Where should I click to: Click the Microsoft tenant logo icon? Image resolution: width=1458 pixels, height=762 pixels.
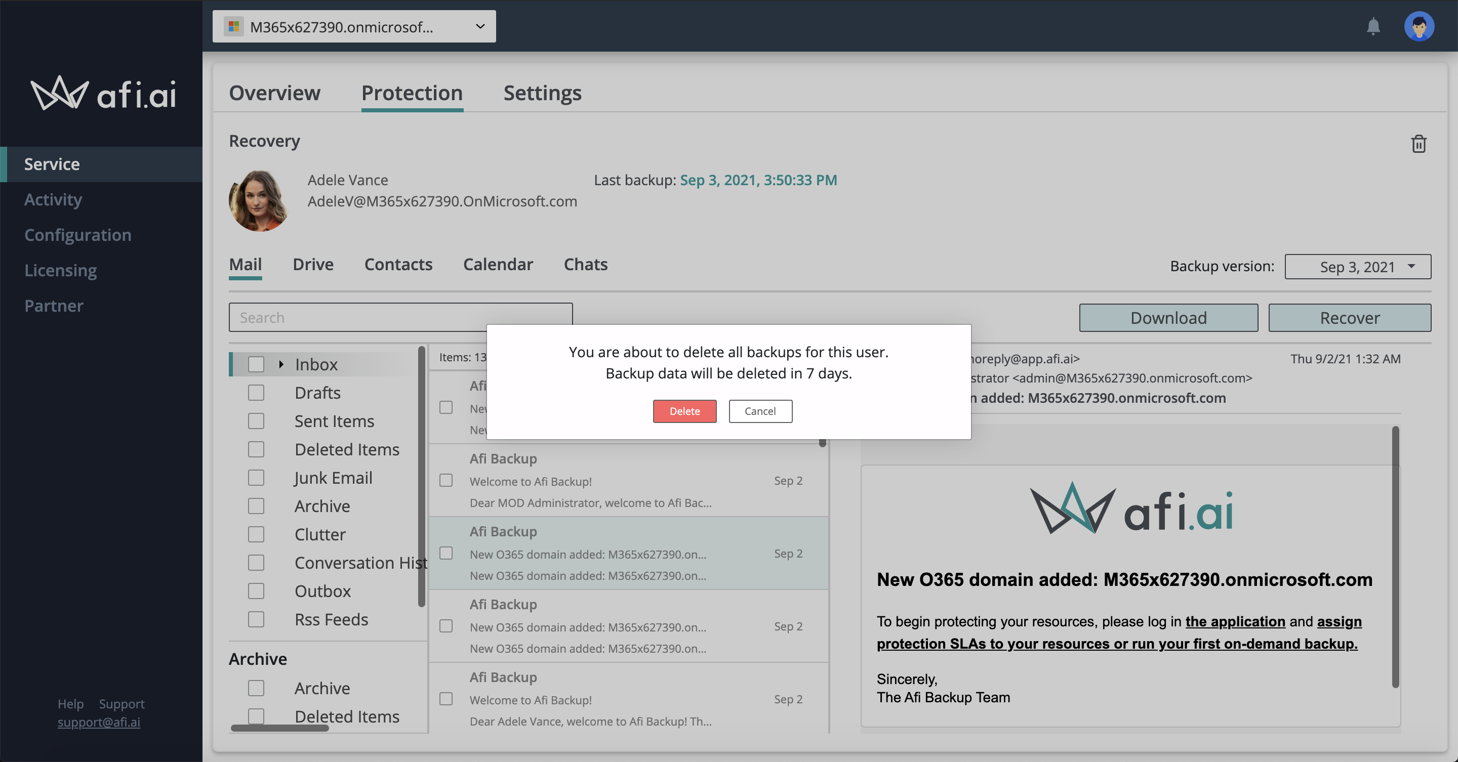(x=234, y=27)
